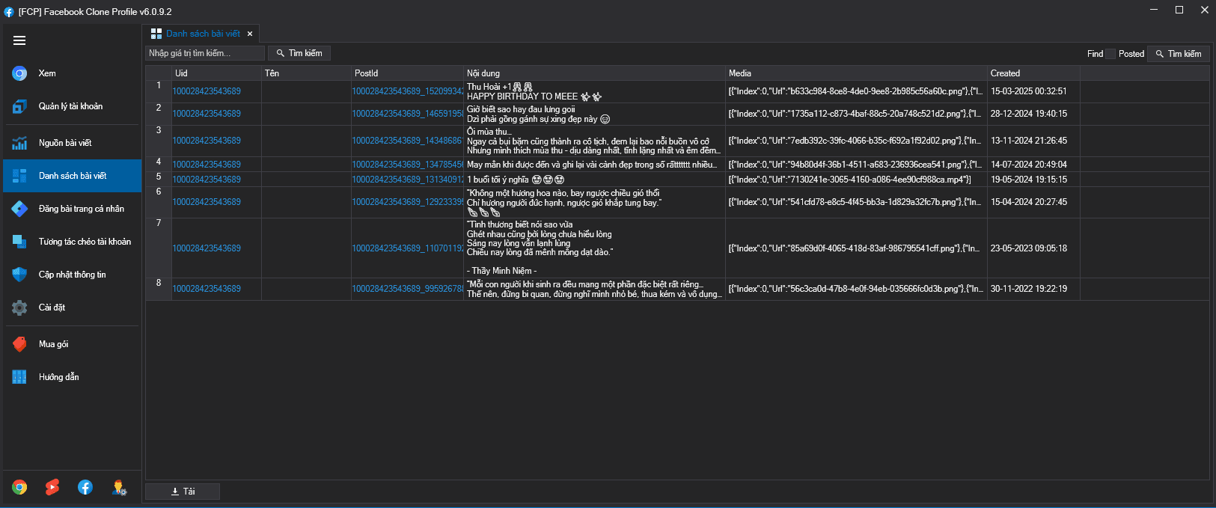Click the Tên column header
Viewport: 1216px width, 508px height.
tap(306, 73)
